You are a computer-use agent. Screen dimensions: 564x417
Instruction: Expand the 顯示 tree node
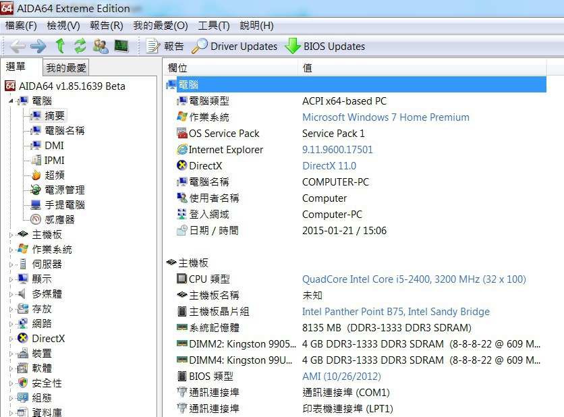(11, 279)
